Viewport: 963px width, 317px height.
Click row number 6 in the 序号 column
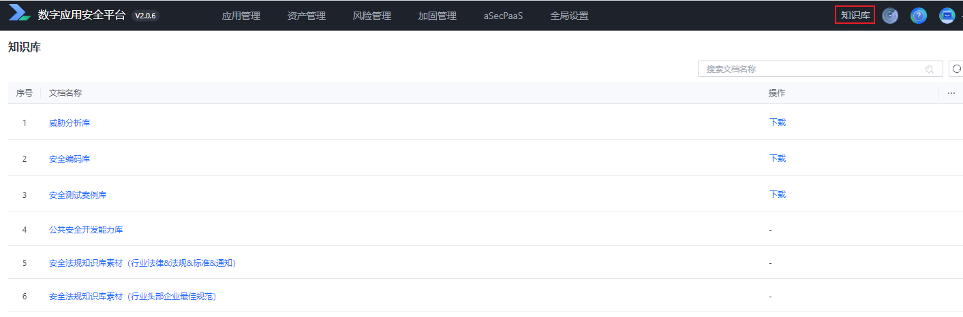tap(25, 297)
